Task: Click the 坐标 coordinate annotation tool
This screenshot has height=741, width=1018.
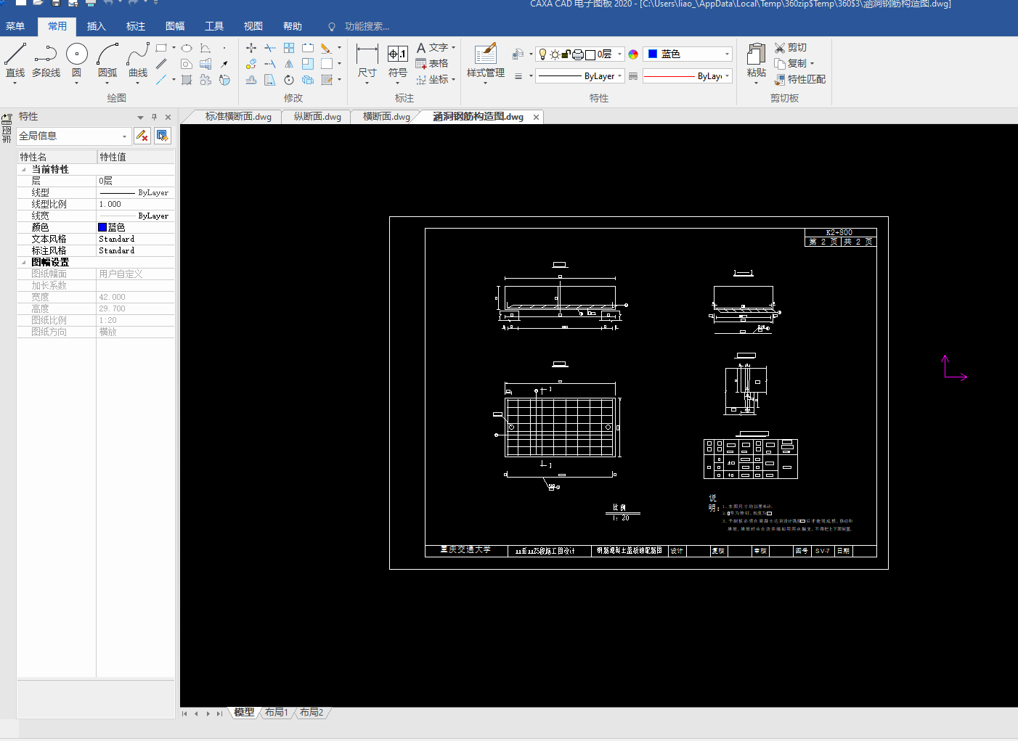Action: tap(431, 79)
